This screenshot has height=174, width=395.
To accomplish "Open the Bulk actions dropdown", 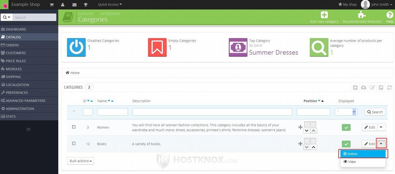I will click(81, 161).
